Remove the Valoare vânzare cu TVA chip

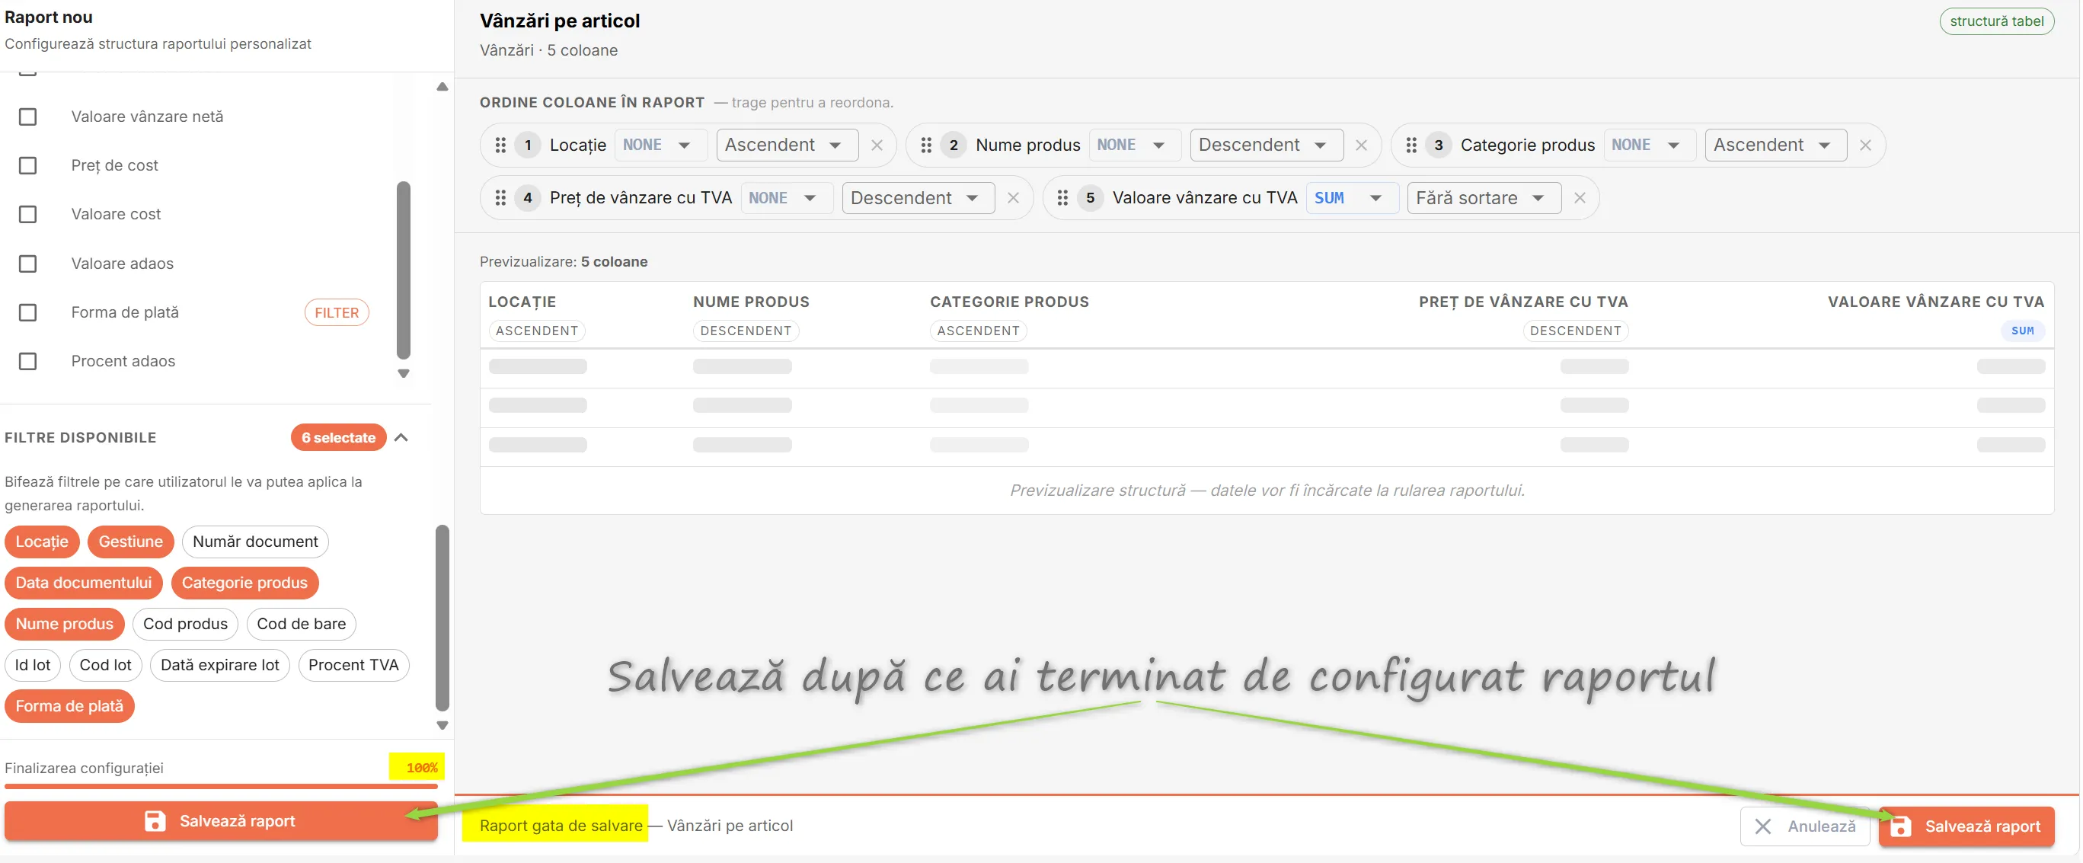pyautogui.click(x=1580, y=198)
